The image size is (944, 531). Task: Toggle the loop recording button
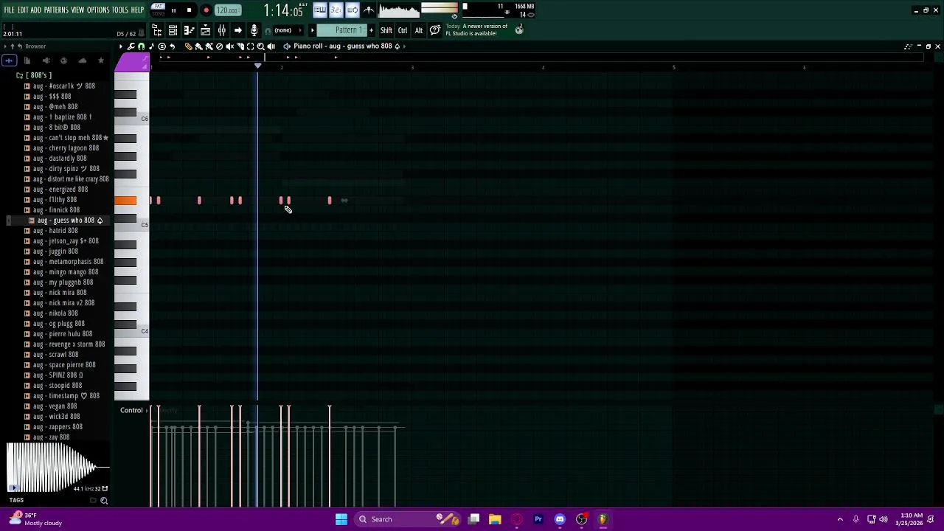(352, 10)
